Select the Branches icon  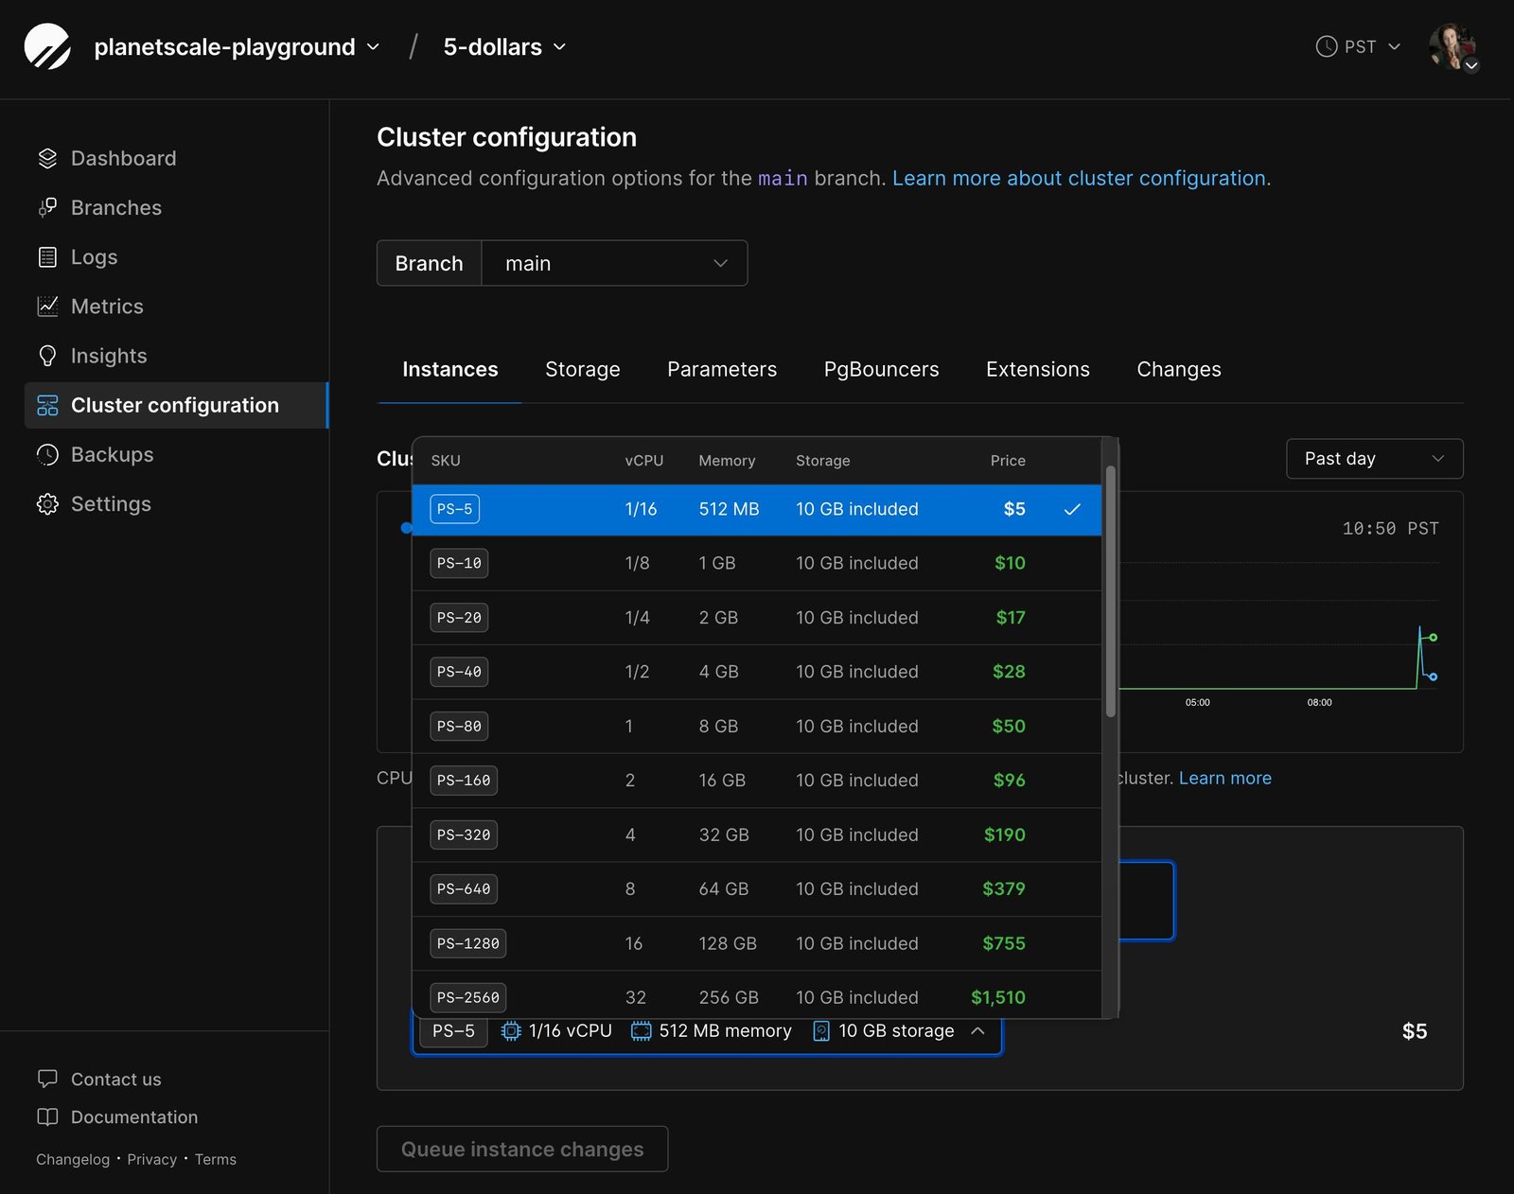point(47,207)
